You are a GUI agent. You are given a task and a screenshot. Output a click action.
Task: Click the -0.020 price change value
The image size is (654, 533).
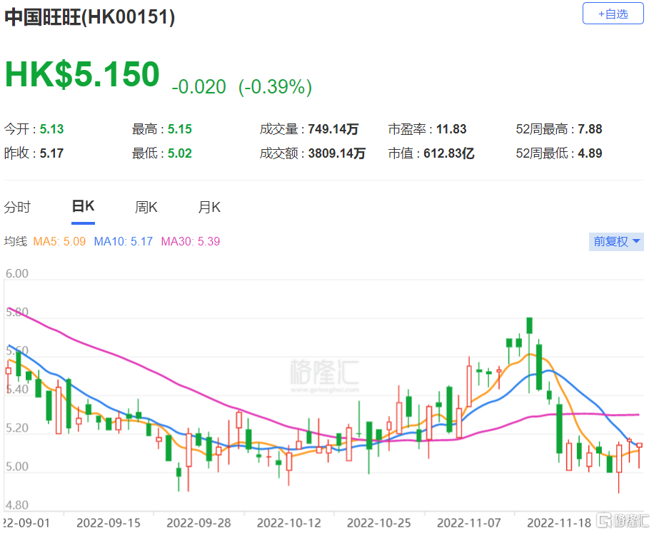(198, 86)
